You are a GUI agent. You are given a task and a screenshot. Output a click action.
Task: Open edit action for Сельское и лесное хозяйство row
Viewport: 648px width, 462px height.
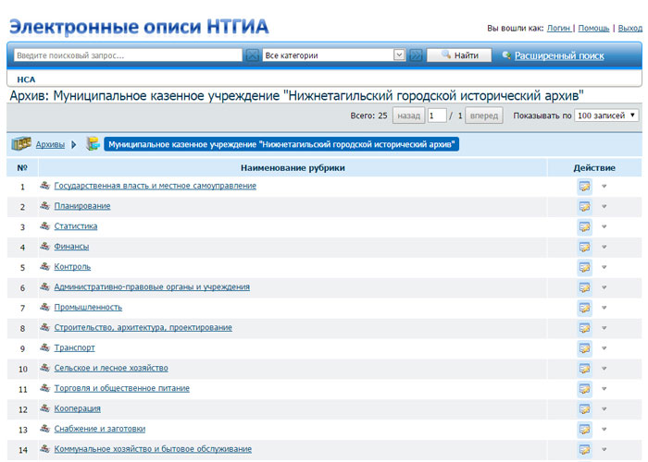pos(584,369)
